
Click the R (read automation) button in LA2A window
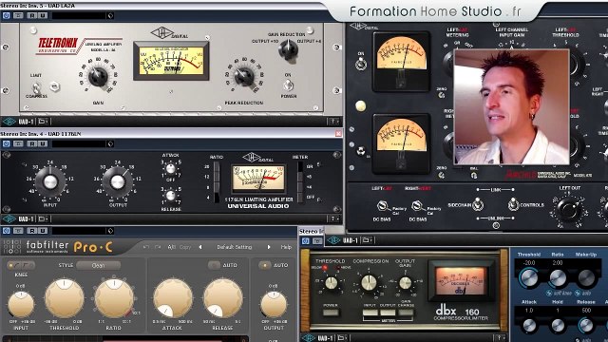pos(32,15)
